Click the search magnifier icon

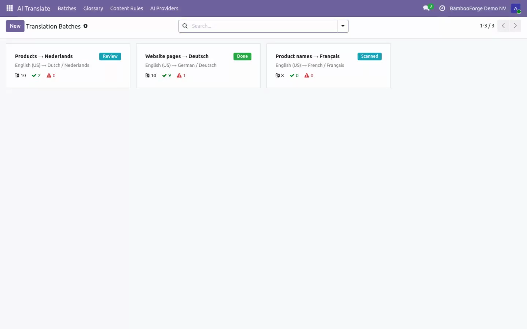pyautogui.click(x=185, y=26)
